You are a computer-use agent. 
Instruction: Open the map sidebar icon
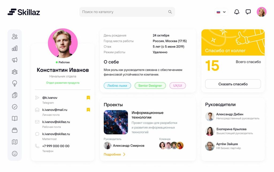pos(15,142)
